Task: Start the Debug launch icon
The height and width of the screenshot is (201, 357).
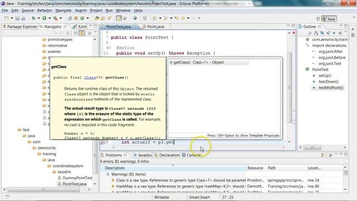Action: [x=33, y=18]
